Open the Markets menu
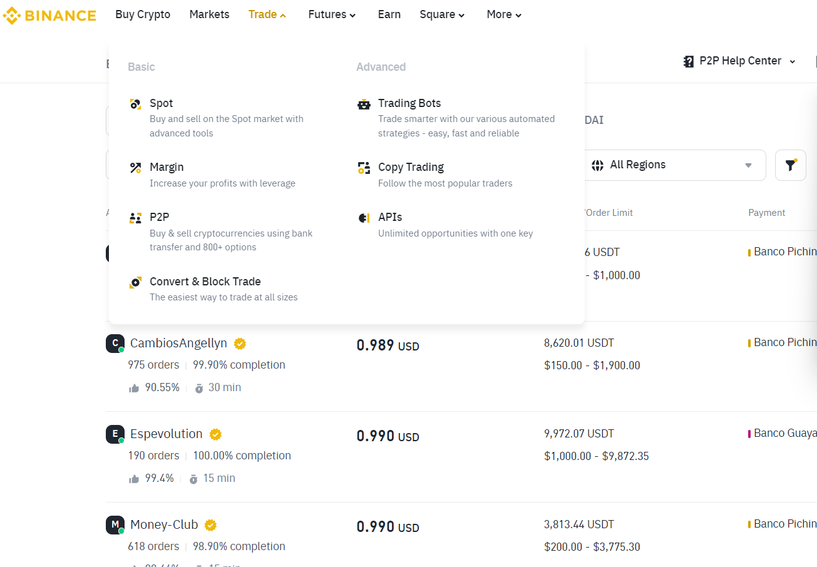 (x=209, y=14)
